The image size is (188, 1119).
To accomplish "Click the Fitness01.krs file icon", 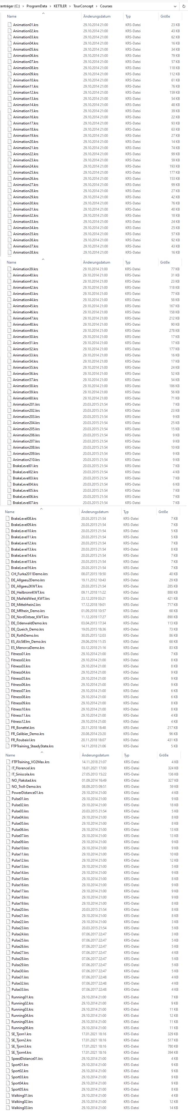I will [x=7, y=654].
